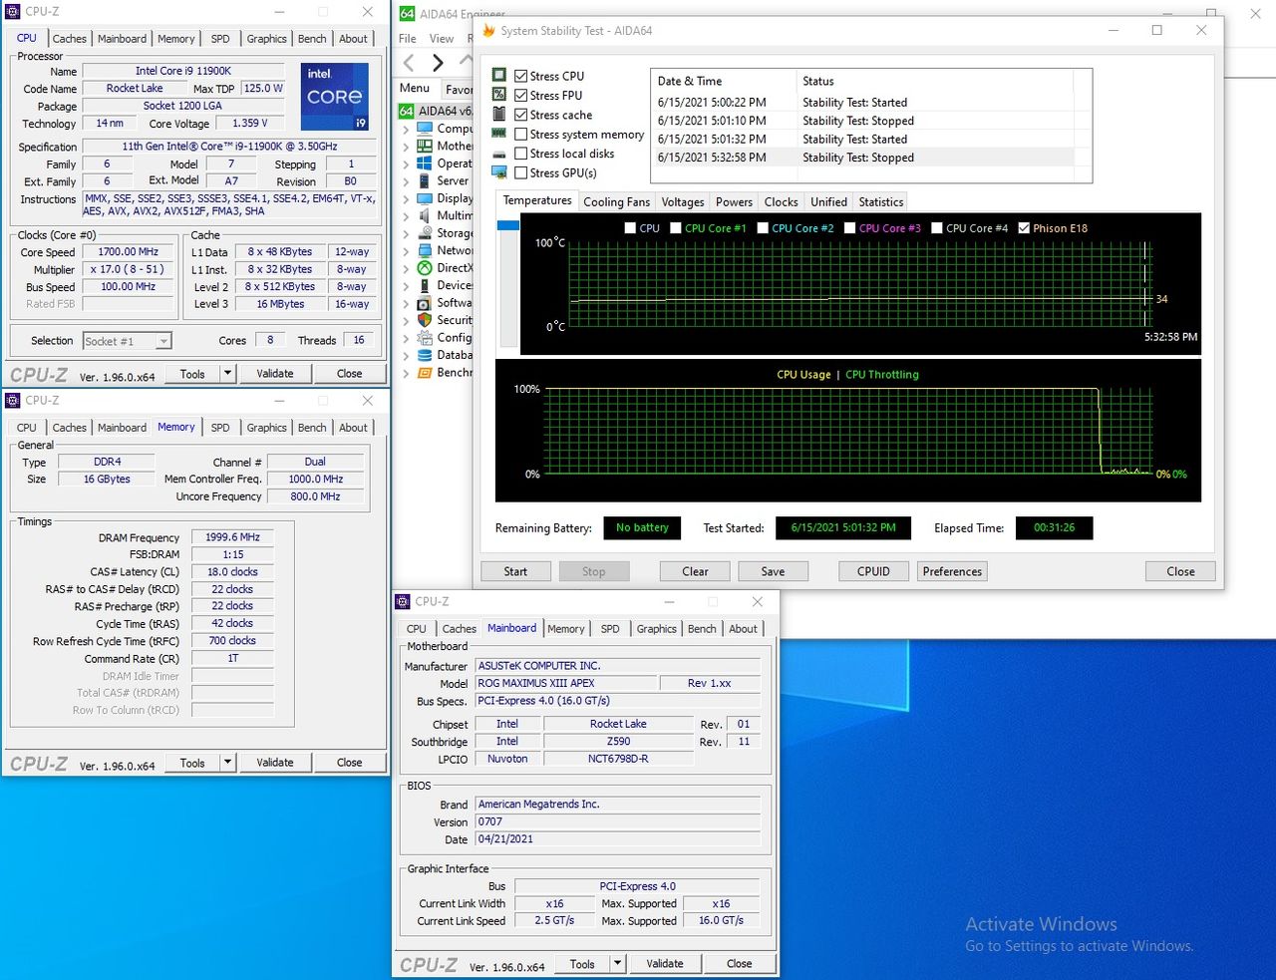Open the Tools dropdown arrow in the Memory window

227,763
